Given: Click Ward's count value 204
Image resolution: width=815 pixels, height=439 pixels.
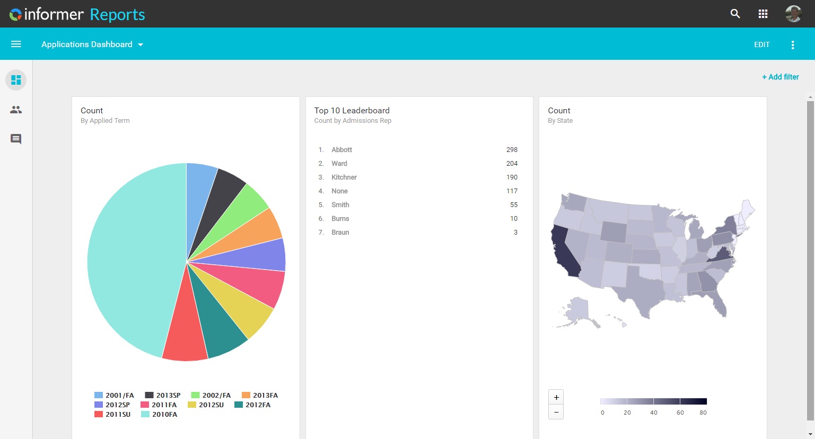Looking at the screenshot, I should click(512, 164).
